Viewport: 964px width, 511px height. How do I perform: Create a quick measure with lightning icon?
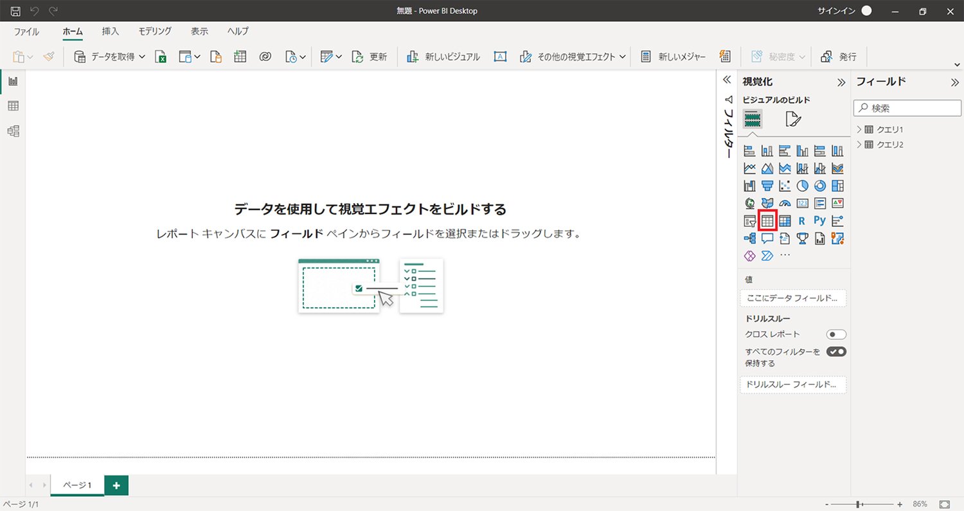(725, 57)
